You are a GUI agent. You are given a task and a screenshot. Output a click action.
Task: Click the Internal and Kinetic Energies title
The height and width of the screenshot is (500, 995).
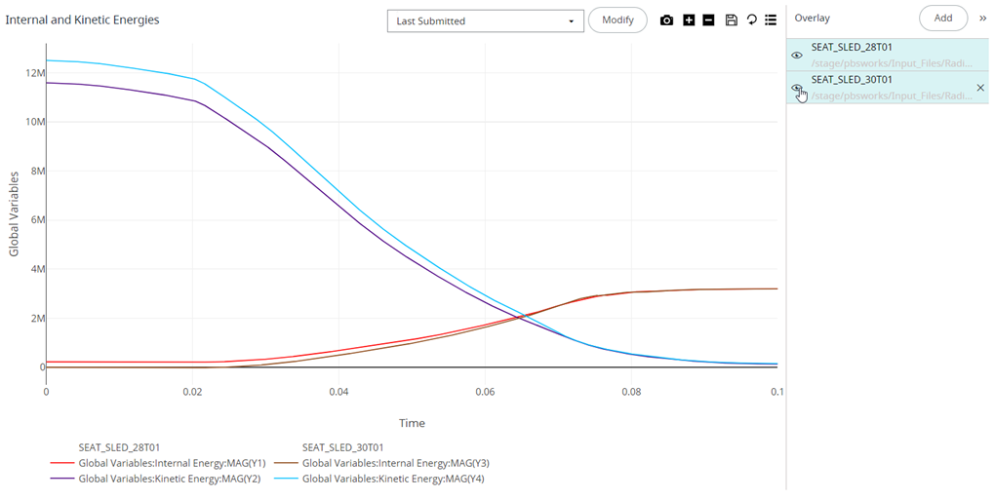click(x=83, y=20)
